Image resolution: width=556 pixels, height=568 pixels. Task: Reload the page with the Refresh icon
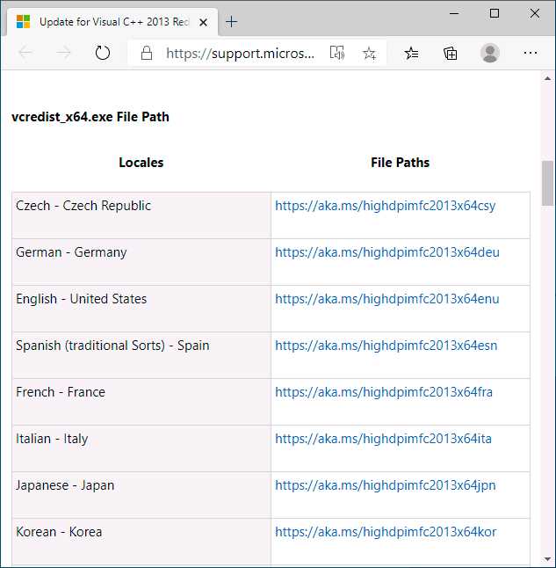pyautogui.click(x=103, y=53)
